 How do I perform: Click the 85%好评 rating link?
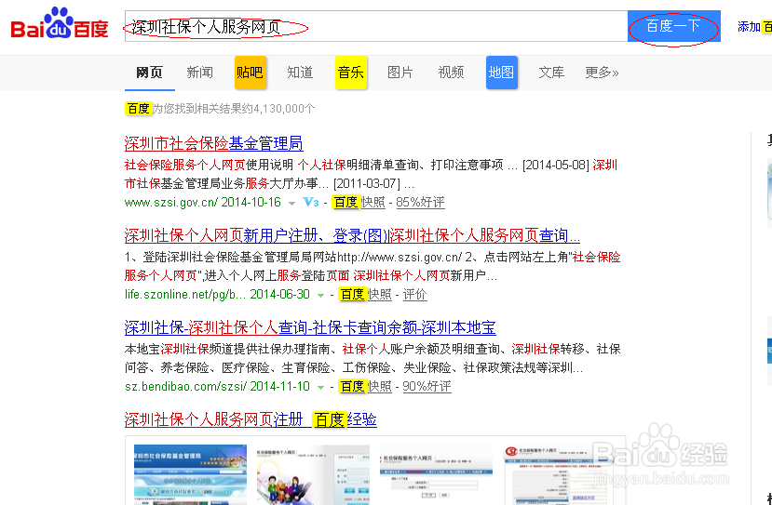point(420,202)
